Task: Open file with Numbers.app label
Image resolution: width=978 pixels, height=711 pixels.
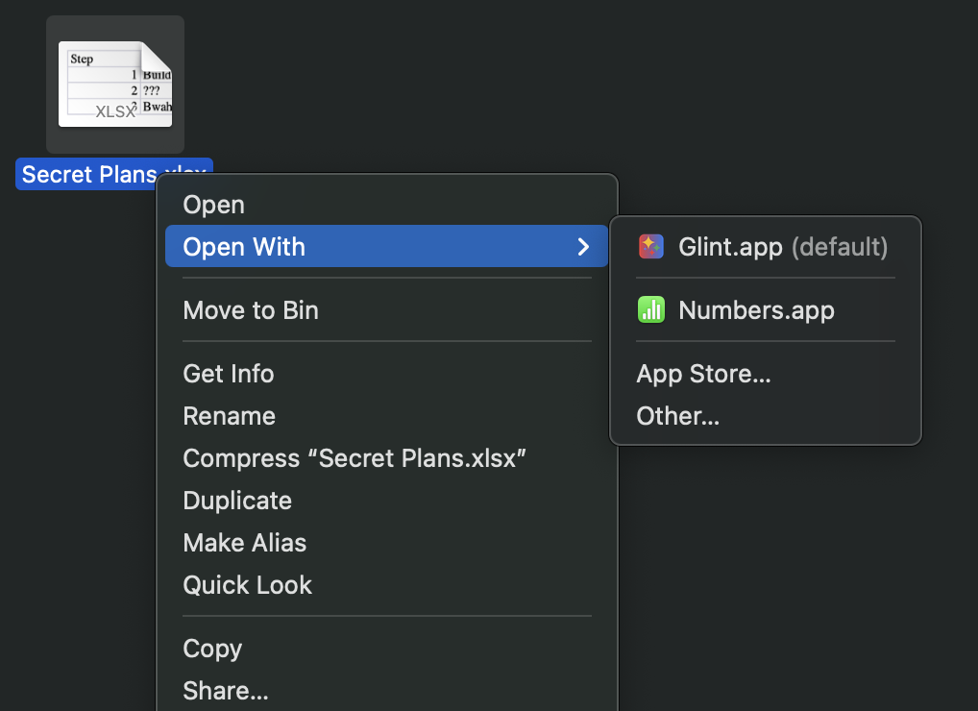Action: (756, 310)
